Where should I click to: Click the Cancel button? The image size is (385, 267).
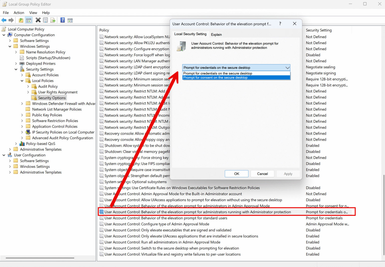262,173
